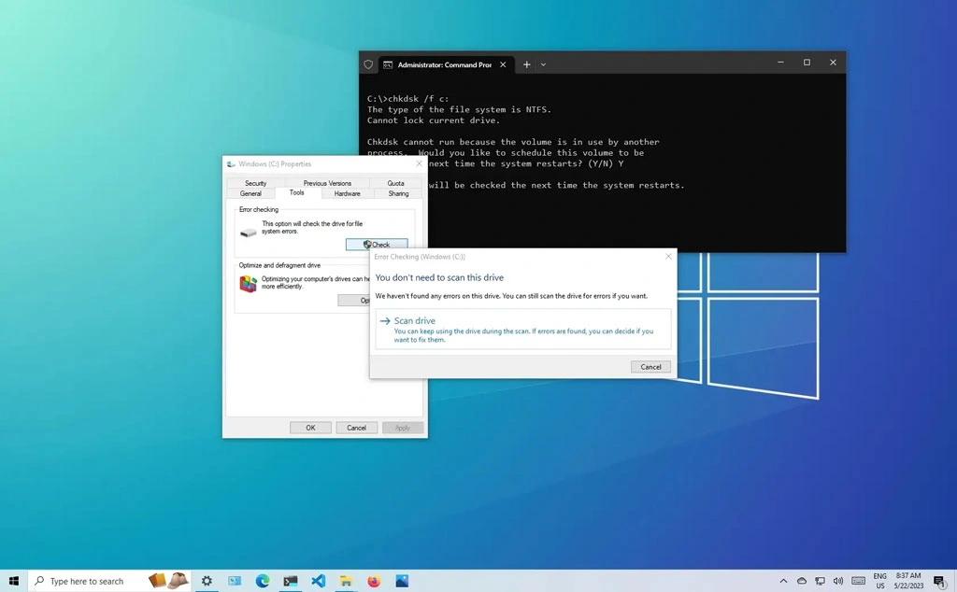
Task: Click the disk drive icon under Error checking
Action: pyautogui.click(x=248, y=234)
